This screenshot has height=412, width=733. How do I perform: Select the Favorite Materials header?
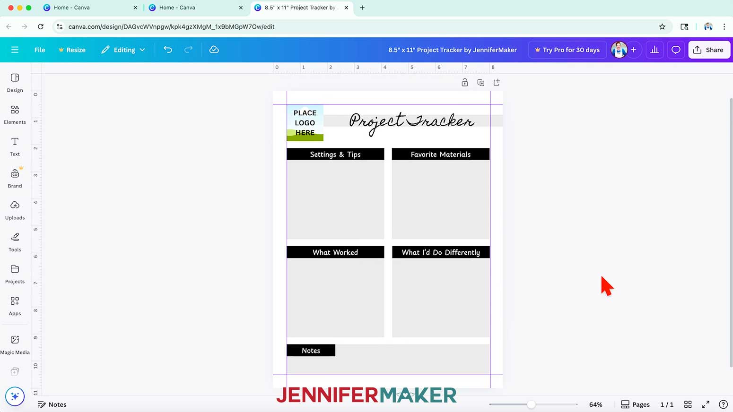coord(441,154)
